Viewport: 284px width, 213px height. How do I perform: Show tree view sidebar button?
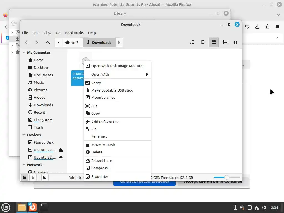click(33, 177)
